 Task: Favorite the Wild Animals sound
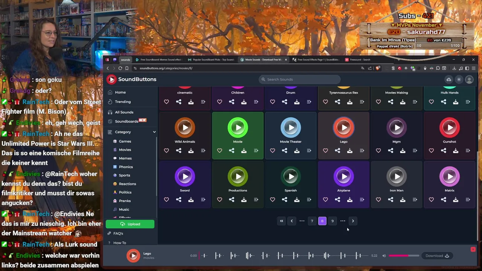point(166,151)
